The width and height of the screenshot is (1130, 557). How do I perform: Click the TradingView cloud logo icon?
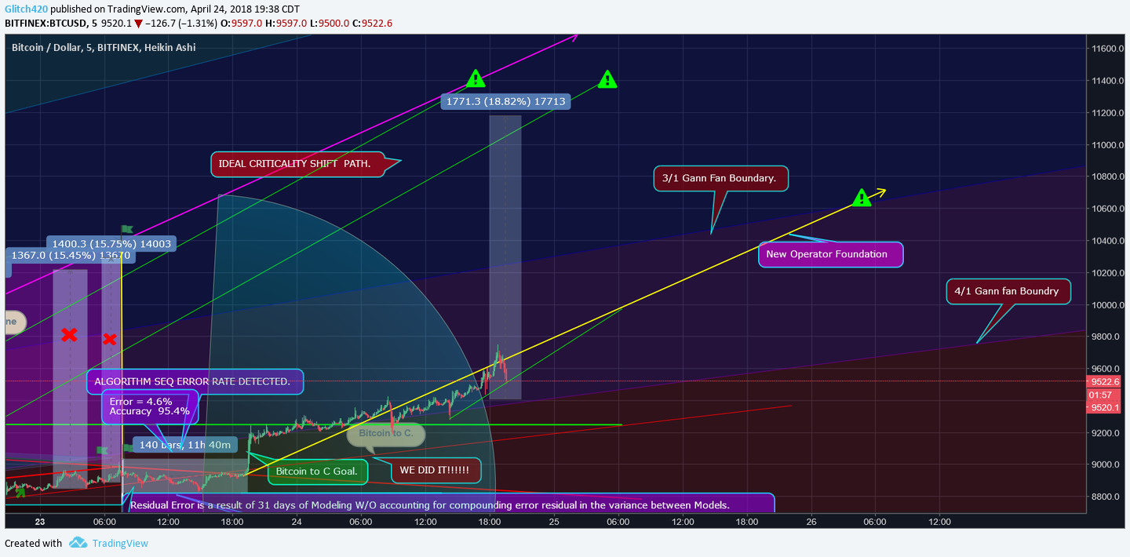click(78, 543)
